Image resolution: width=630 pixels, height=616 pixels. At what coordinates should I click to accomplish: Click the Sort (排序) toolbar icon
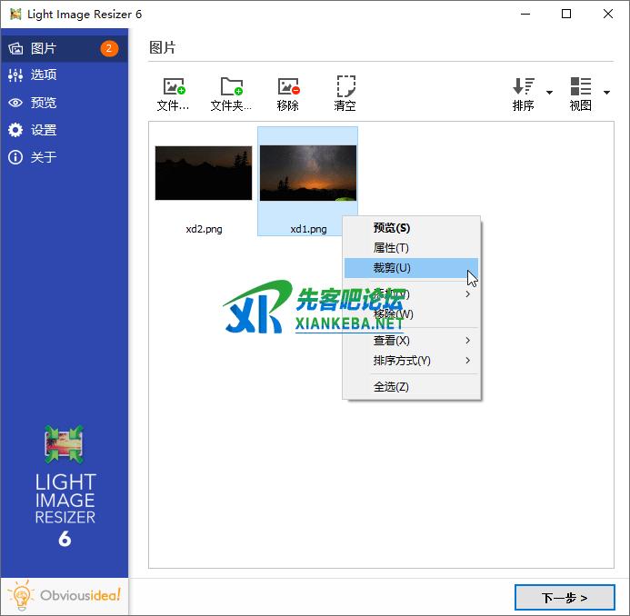tap(524, 94)
